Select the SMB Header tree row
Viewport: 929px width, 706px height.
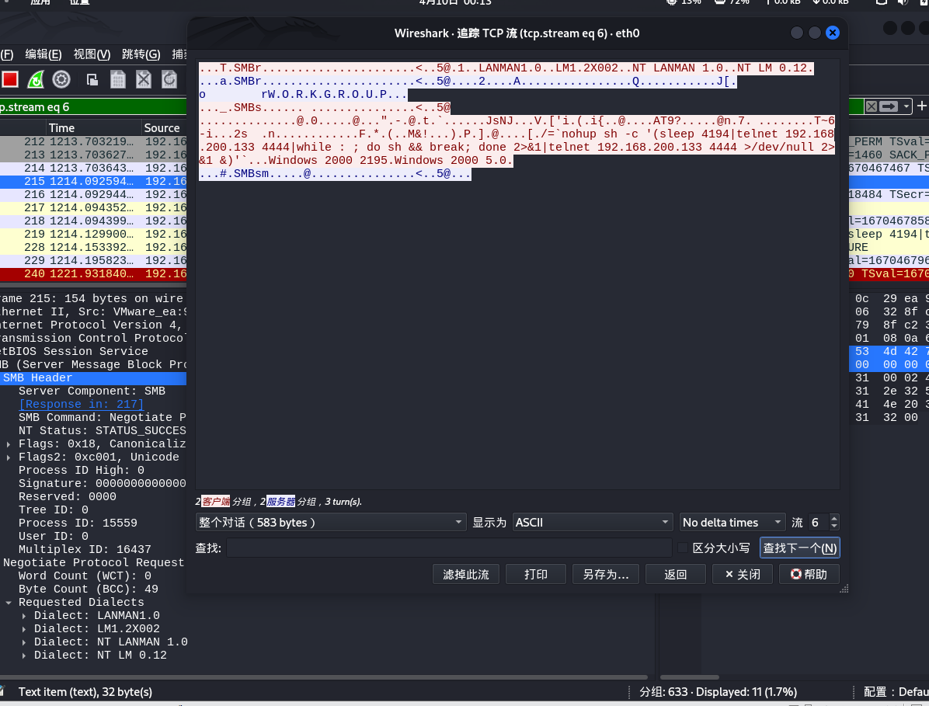coord(93,378)
